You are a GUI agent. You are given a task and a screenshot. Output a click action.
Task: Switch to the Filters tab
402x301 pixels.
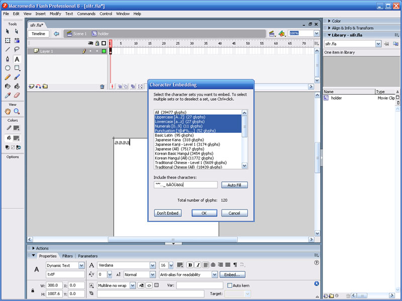click(67, 256)
